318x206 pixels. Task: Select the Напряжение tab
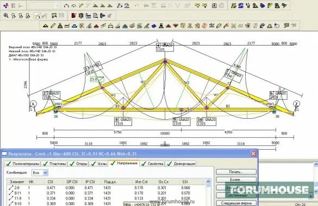(124, 163)
